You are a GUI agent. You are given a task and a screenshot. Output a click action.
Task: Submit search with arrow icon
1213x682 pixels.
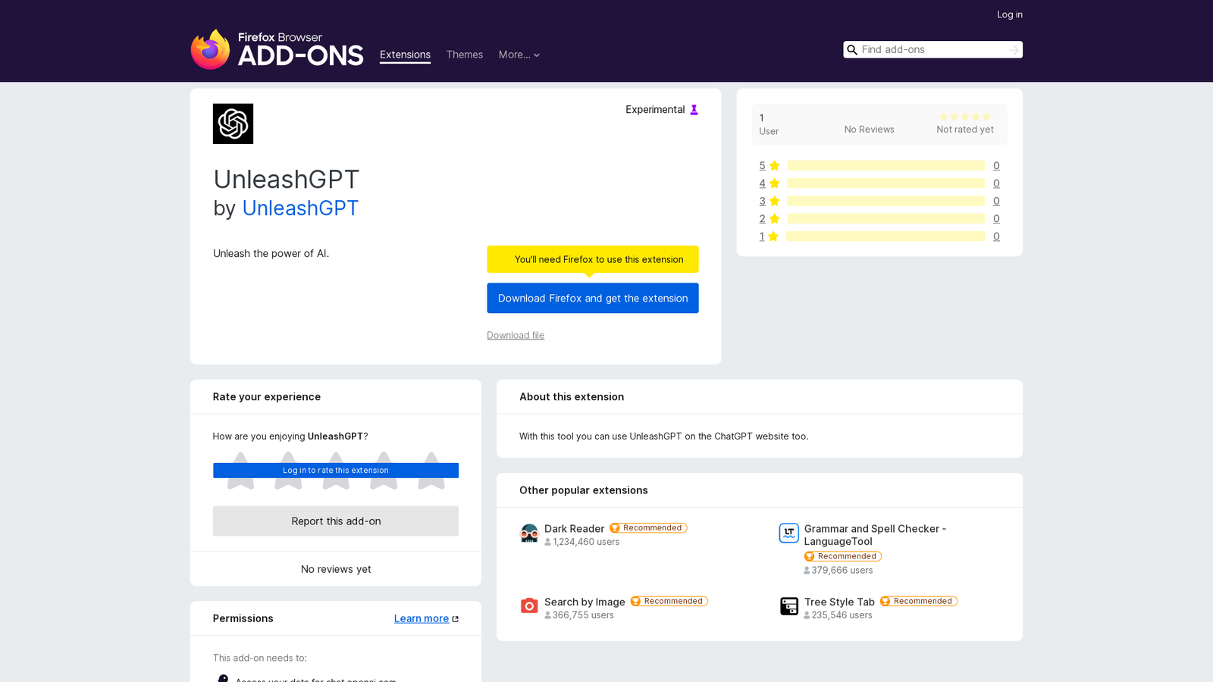click(1014, 50)
